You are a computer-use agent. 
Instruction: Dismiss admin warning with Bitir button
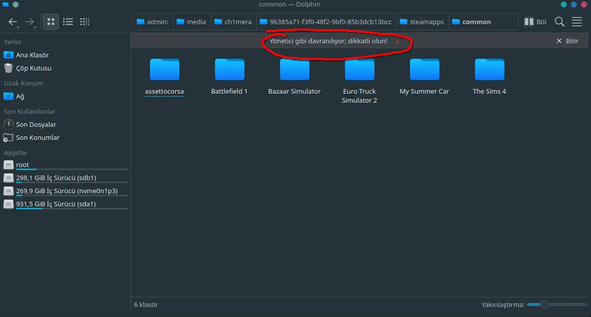(x=567, y=41)
